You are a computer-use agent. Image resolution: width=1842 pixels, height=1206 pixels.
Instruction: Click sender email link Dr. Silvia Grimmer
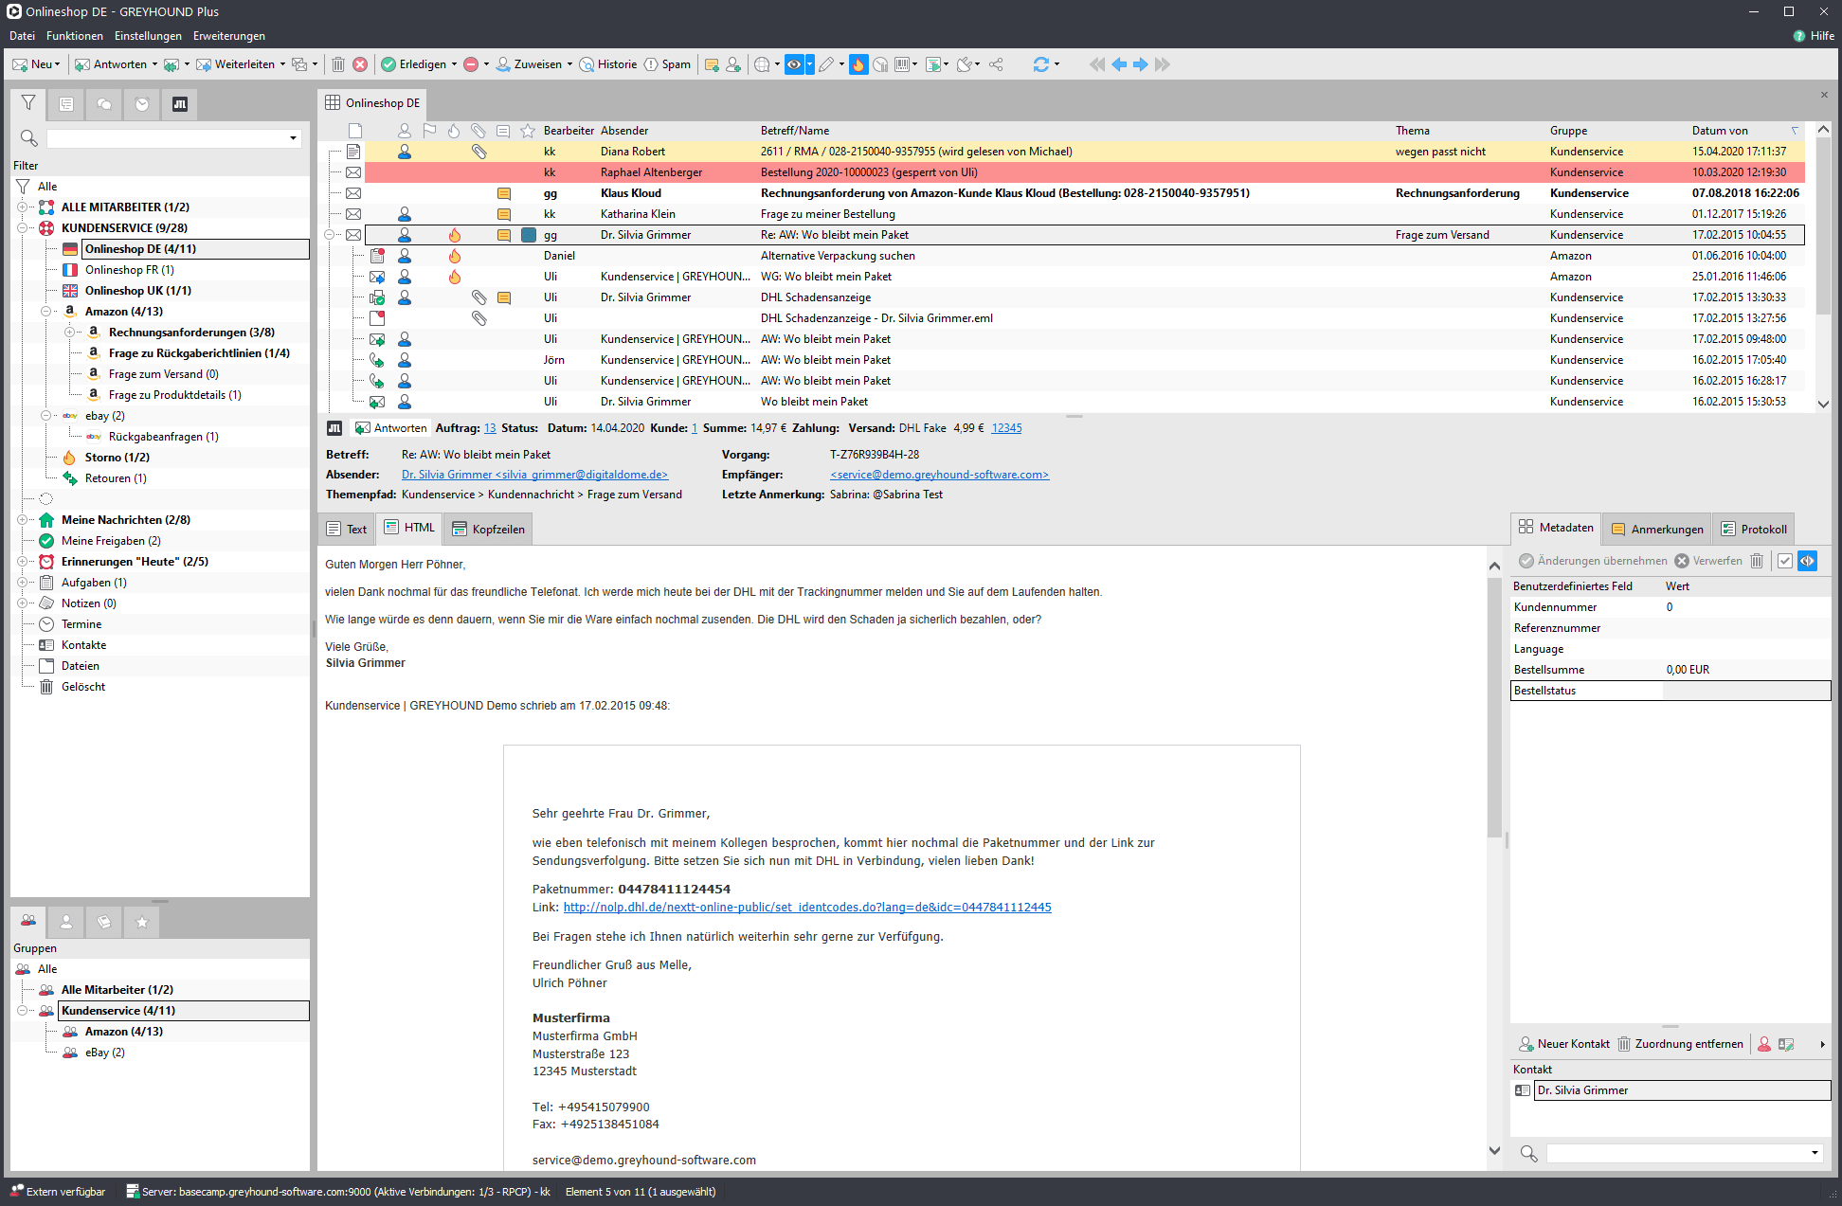point(534,475)
